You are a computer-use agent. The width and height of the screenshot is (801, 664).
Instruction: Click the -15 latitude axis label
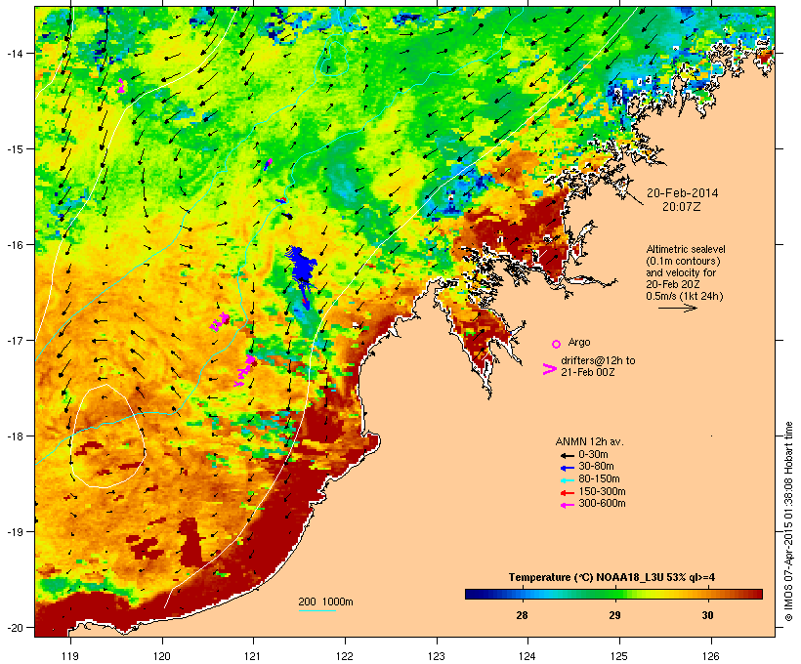pyautogui.click(x=14, y=149)
